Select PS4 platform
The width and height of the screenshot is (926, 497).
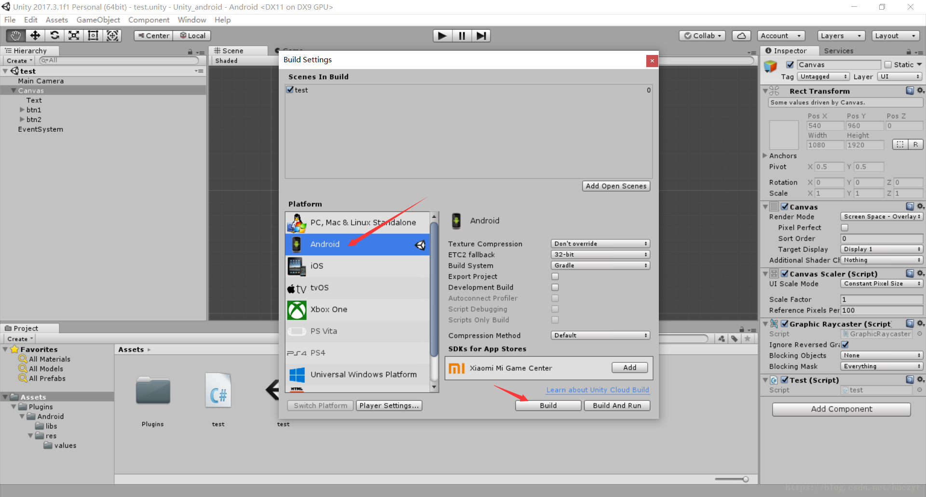(357, 353)
